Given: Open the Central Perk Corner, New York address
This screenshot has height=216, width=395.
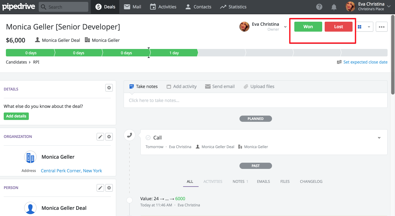Looking at the screenshot, I should coord(71,171).
